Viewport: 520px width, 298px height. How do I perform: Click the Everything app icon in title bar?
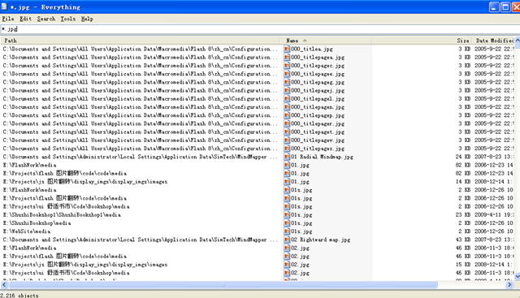click(4, 6)
